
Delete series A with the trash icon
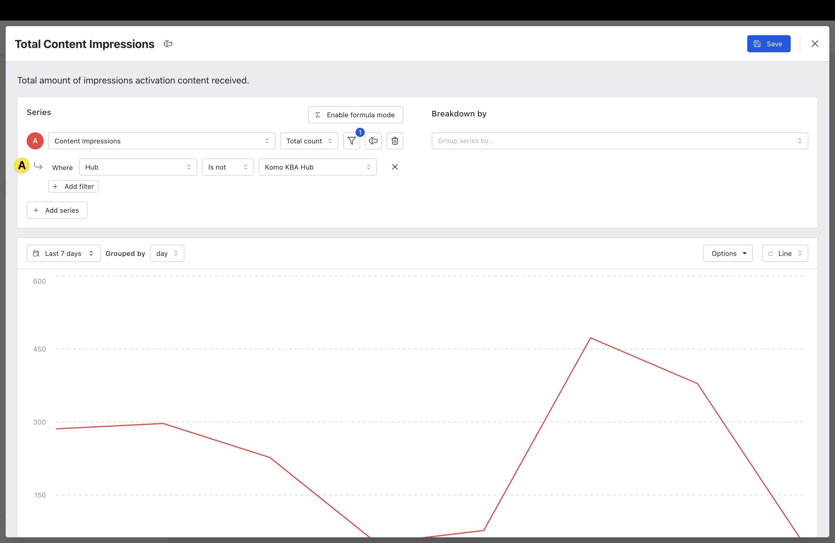pyautogui.click(x=395, y=141)
